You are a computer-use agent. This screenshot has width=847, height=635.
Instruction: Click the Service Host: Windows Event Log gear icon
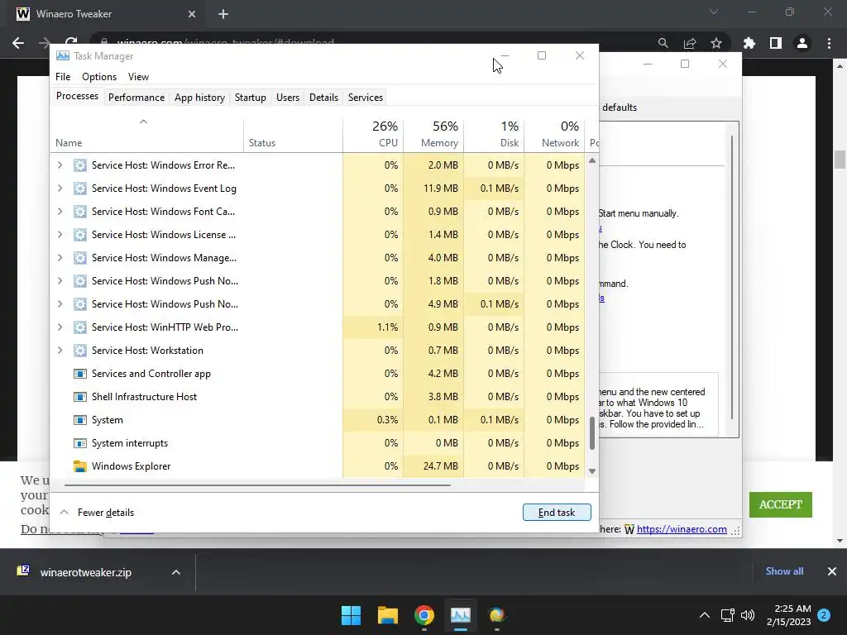(80, 189)
